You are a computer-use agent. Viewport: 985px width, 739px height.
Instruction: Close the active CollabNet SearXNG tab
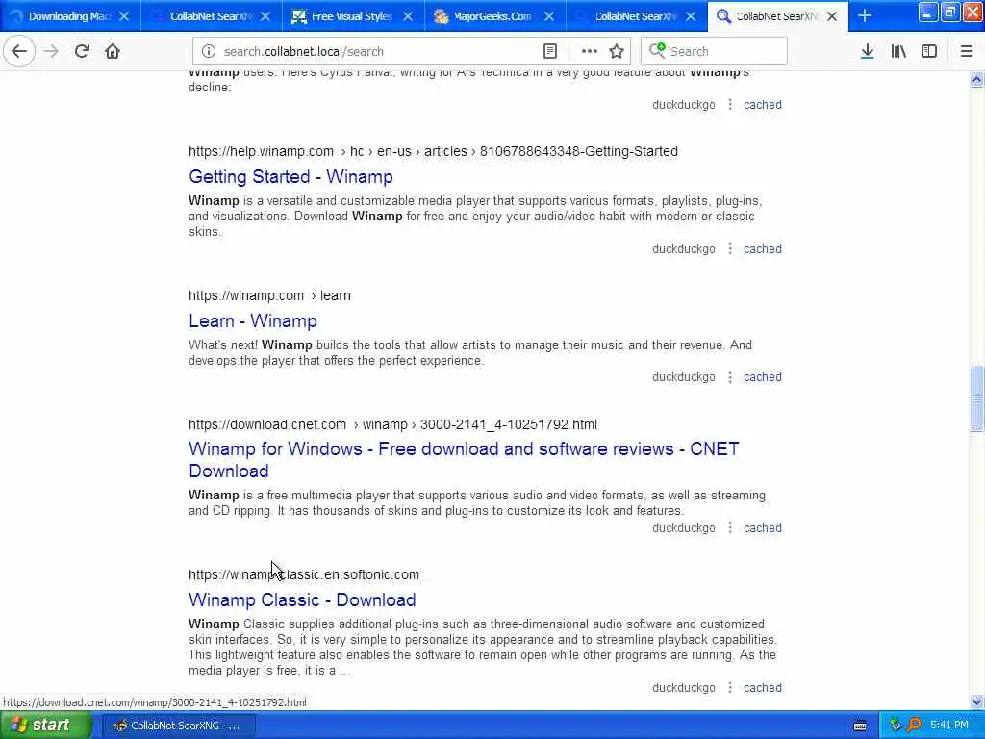[832, 16]
